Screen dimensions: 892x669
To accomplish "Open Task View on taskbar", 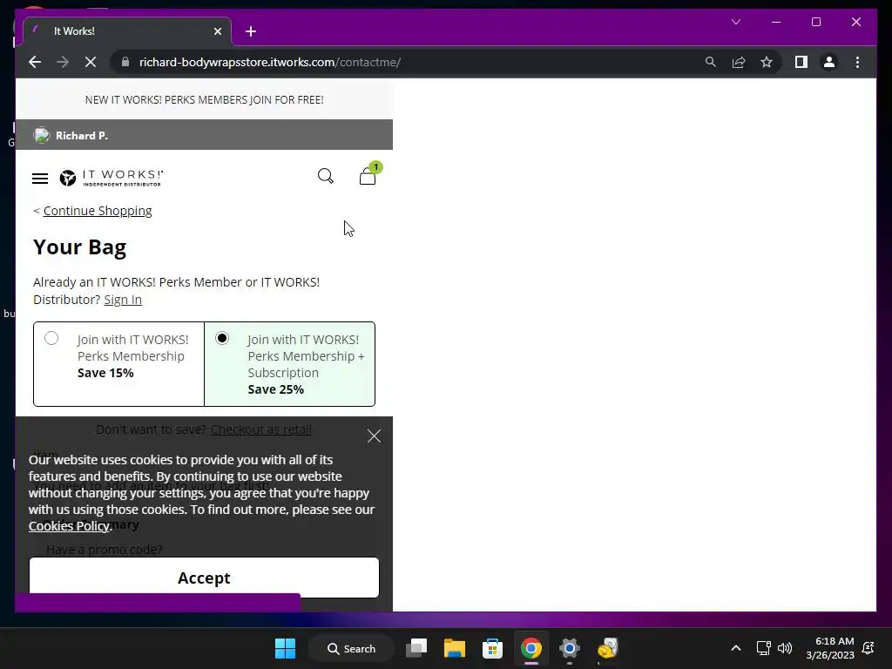I will (416, 648).
